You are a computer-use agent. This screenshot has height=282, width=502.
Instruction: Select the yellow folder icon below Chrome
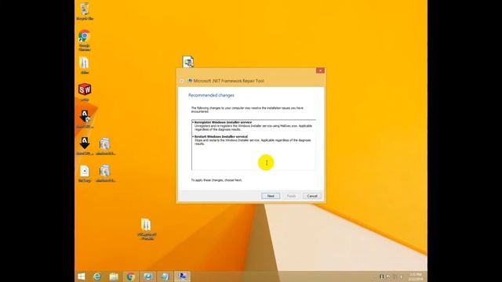[85, 65]
